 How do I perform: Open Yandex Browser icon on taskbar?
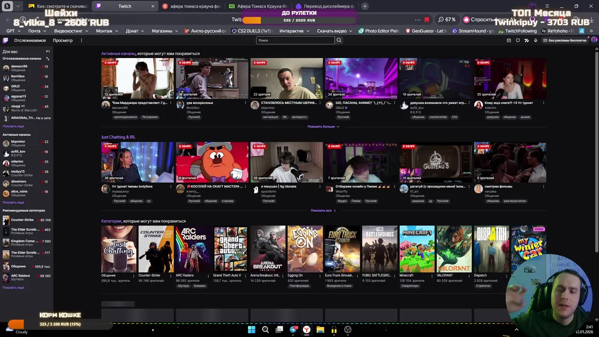click(307, 330)
